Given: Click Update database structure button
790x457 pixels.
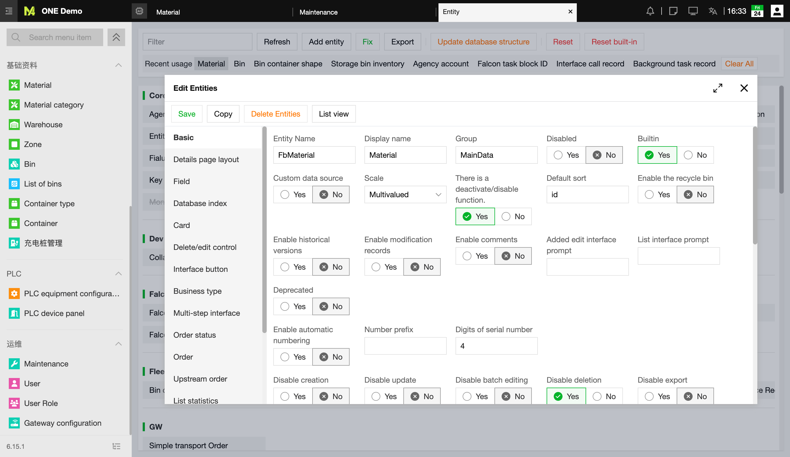Looking at the screenshot, I should click(x=483, y=42).
